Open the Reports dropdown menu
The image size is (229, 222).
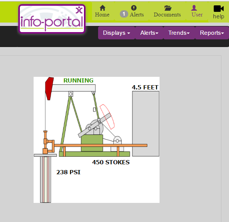coord(212,33)
